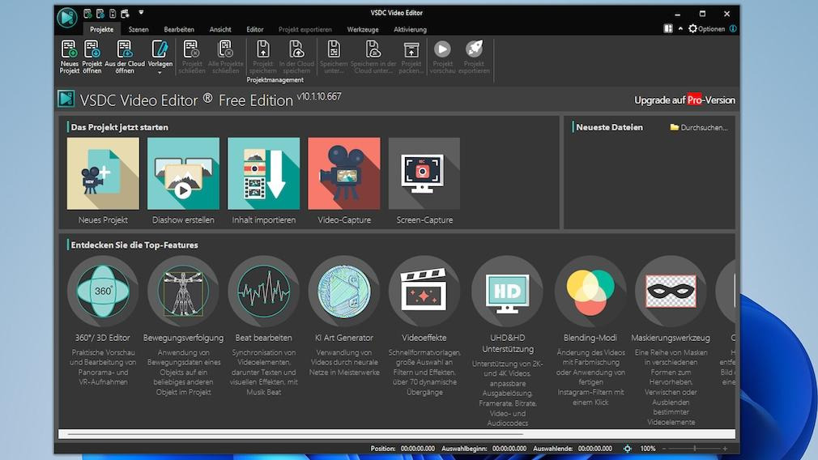The image size is (818, 460).
Task: Switch to the Szenen tab
Action: pos(138,30)
